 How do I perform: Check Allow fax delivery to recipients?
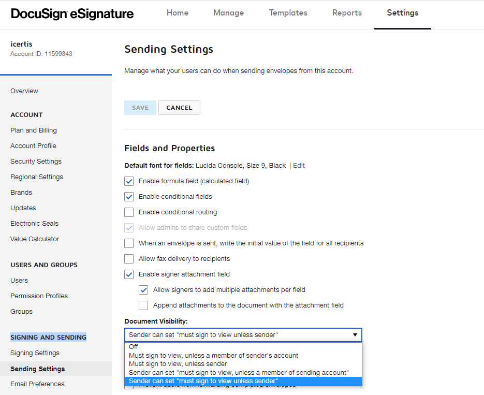[x=129, y=259]
